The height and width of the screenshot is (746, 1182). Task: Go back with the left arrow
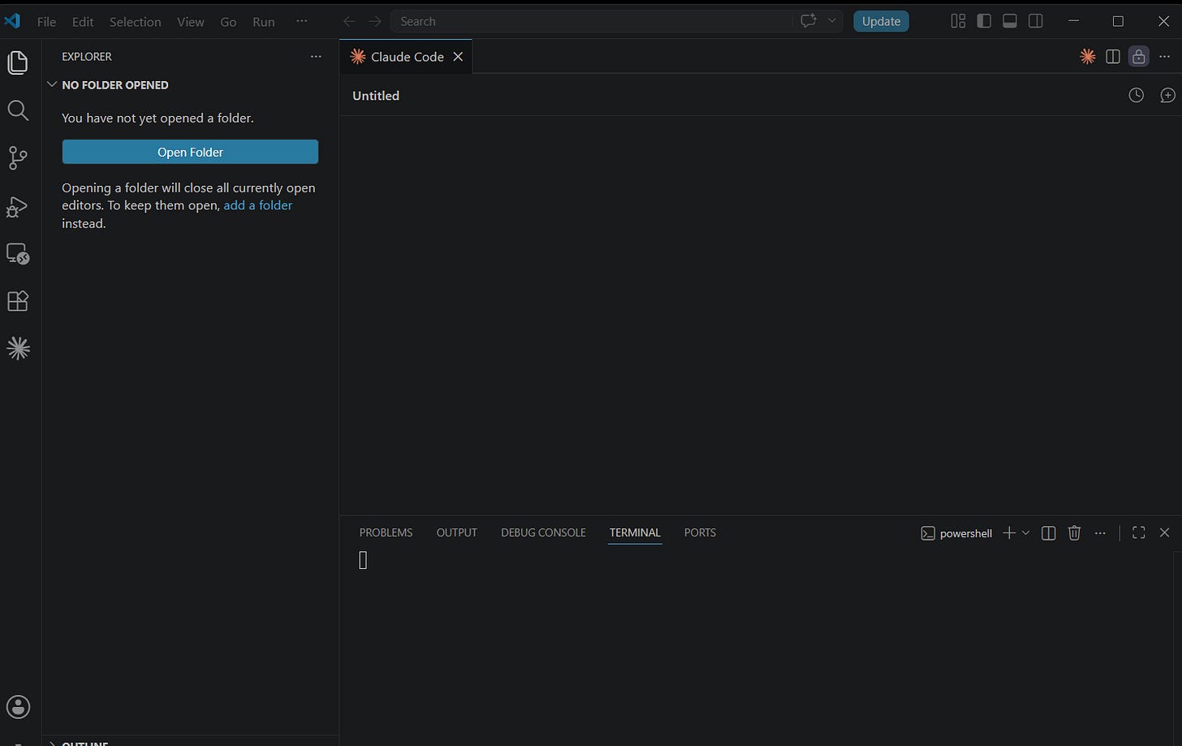[349, 21]
